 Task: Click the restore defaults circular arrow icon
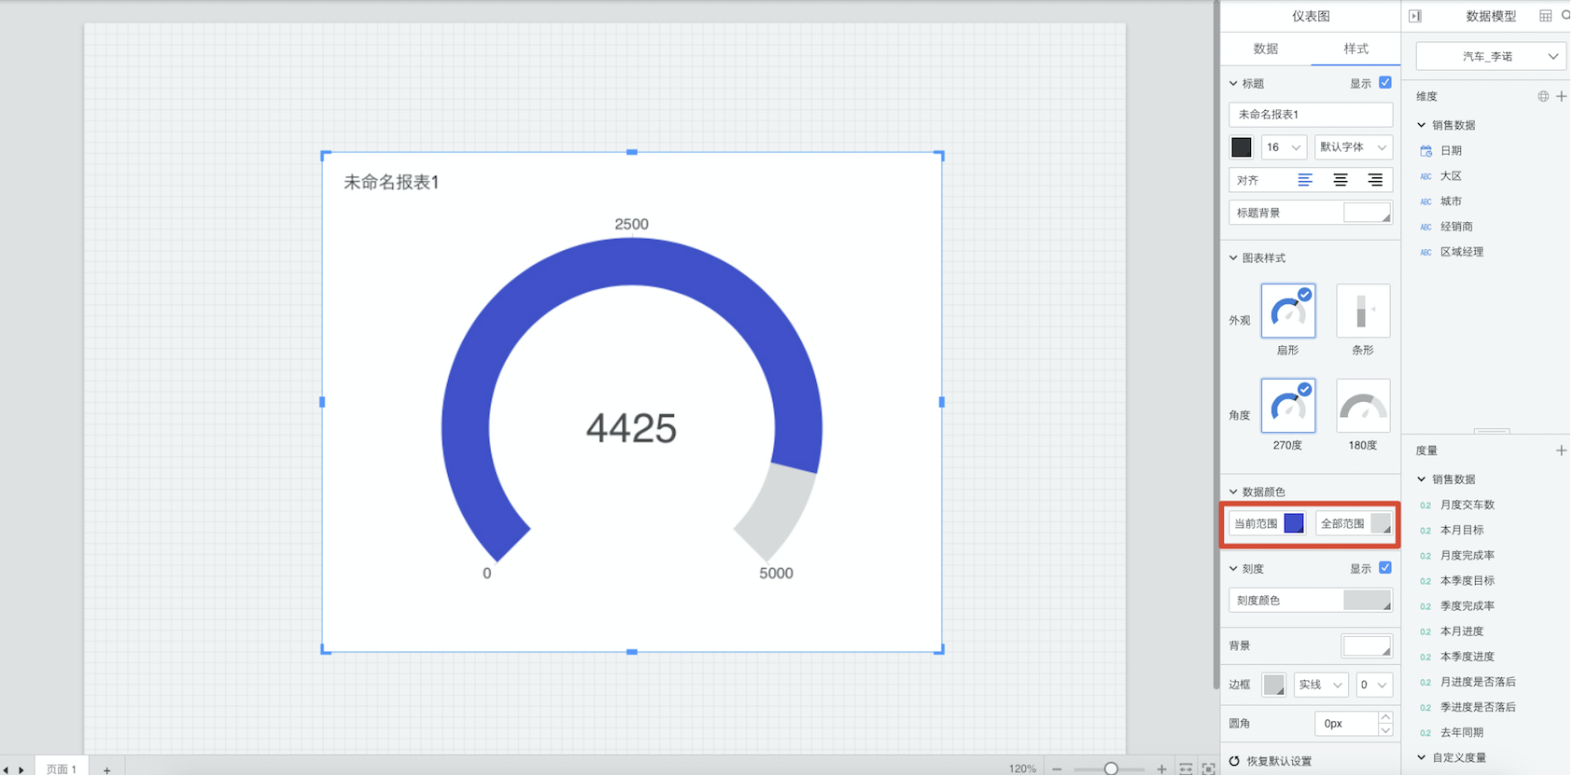pos(1234,761)
